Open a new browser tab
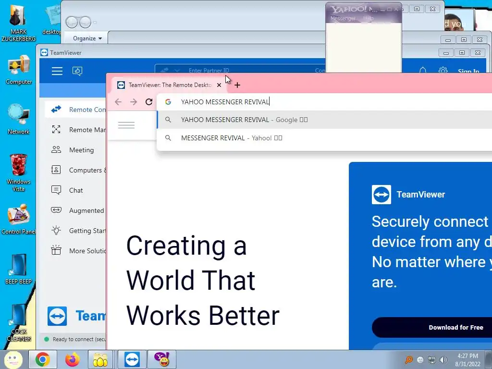 (237, 85)
